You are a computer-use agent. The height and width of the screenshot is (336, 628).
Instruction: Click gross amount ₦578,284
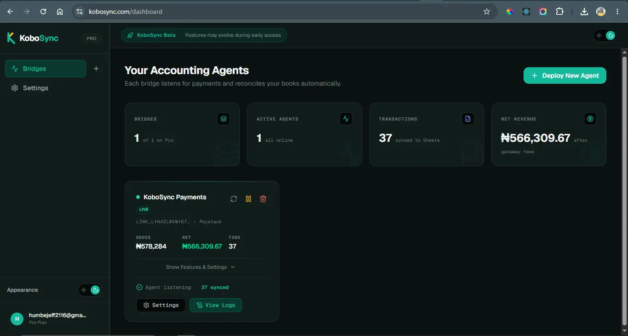[151, 246]
